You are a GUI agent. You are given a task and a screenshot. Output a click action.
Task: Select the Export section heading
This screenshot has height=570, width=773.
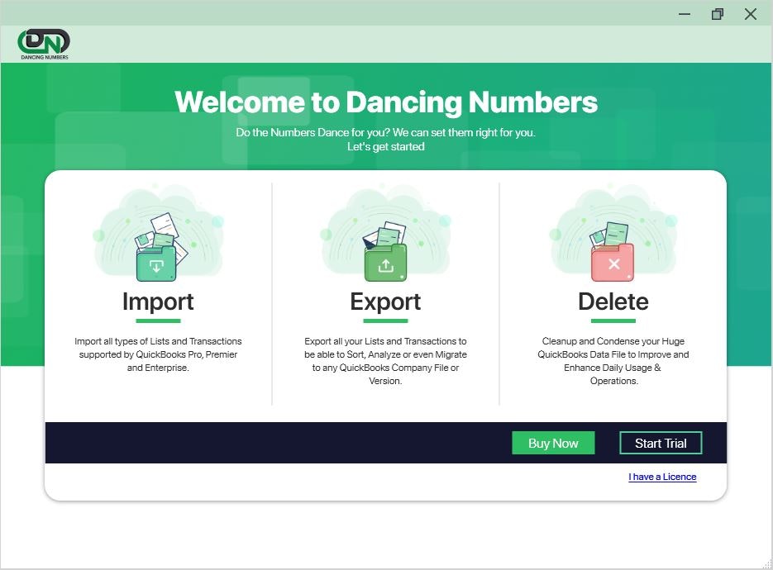click(385, 302)
